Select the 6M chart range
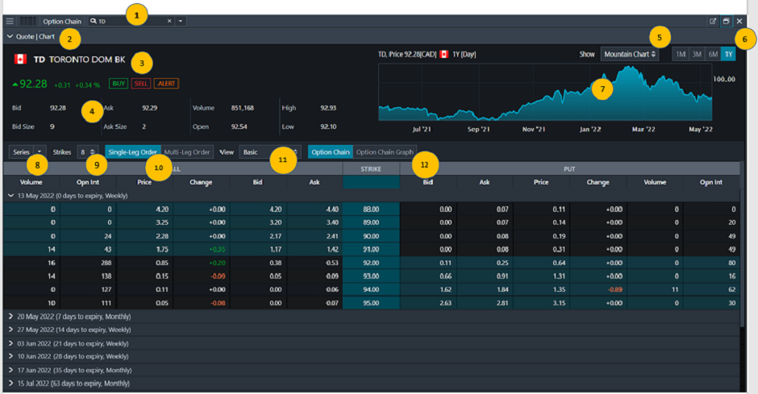This screenshot has height=394, width=758. pyautogui.click(x=713, y=54)
